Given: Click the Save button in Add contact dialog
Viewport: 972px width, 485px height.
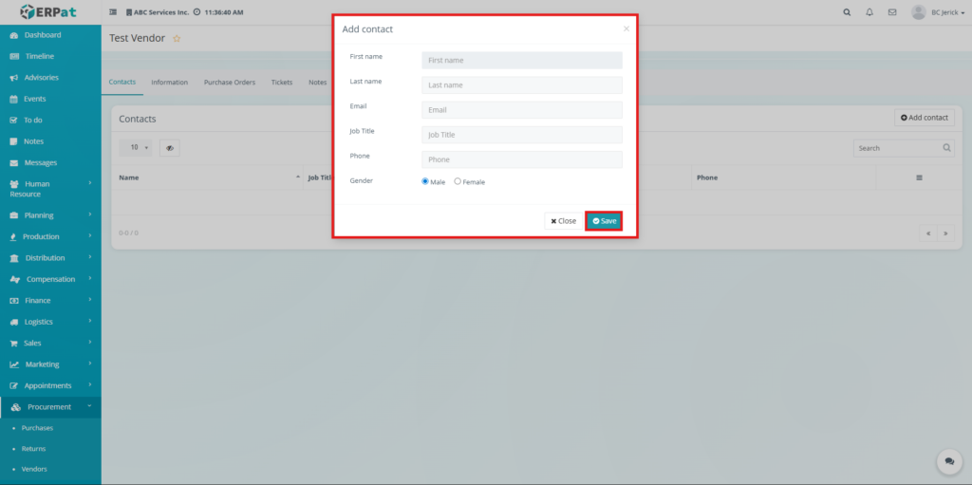Looking at the screenshot, I should [604, 221].
